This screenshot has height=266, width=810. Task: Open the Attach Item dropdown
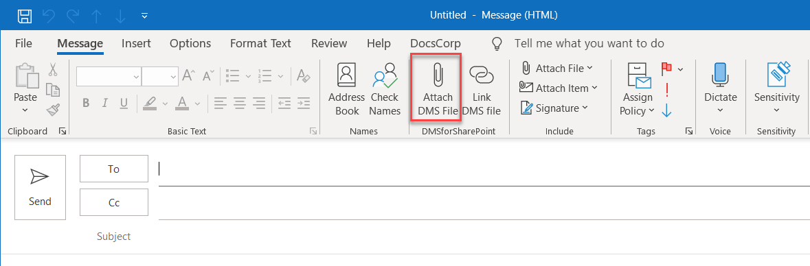tap(559, 88)
